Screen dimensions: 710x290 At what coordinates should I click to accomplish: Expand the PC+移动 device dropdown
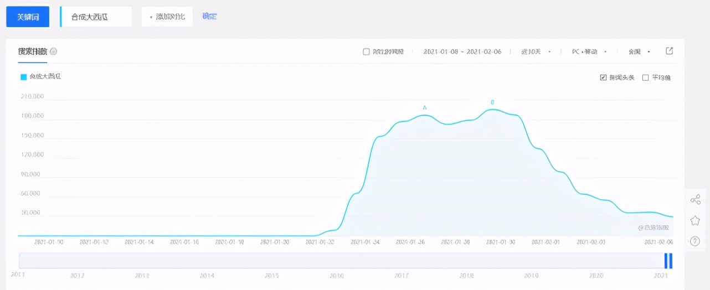[x=589, y=51]
